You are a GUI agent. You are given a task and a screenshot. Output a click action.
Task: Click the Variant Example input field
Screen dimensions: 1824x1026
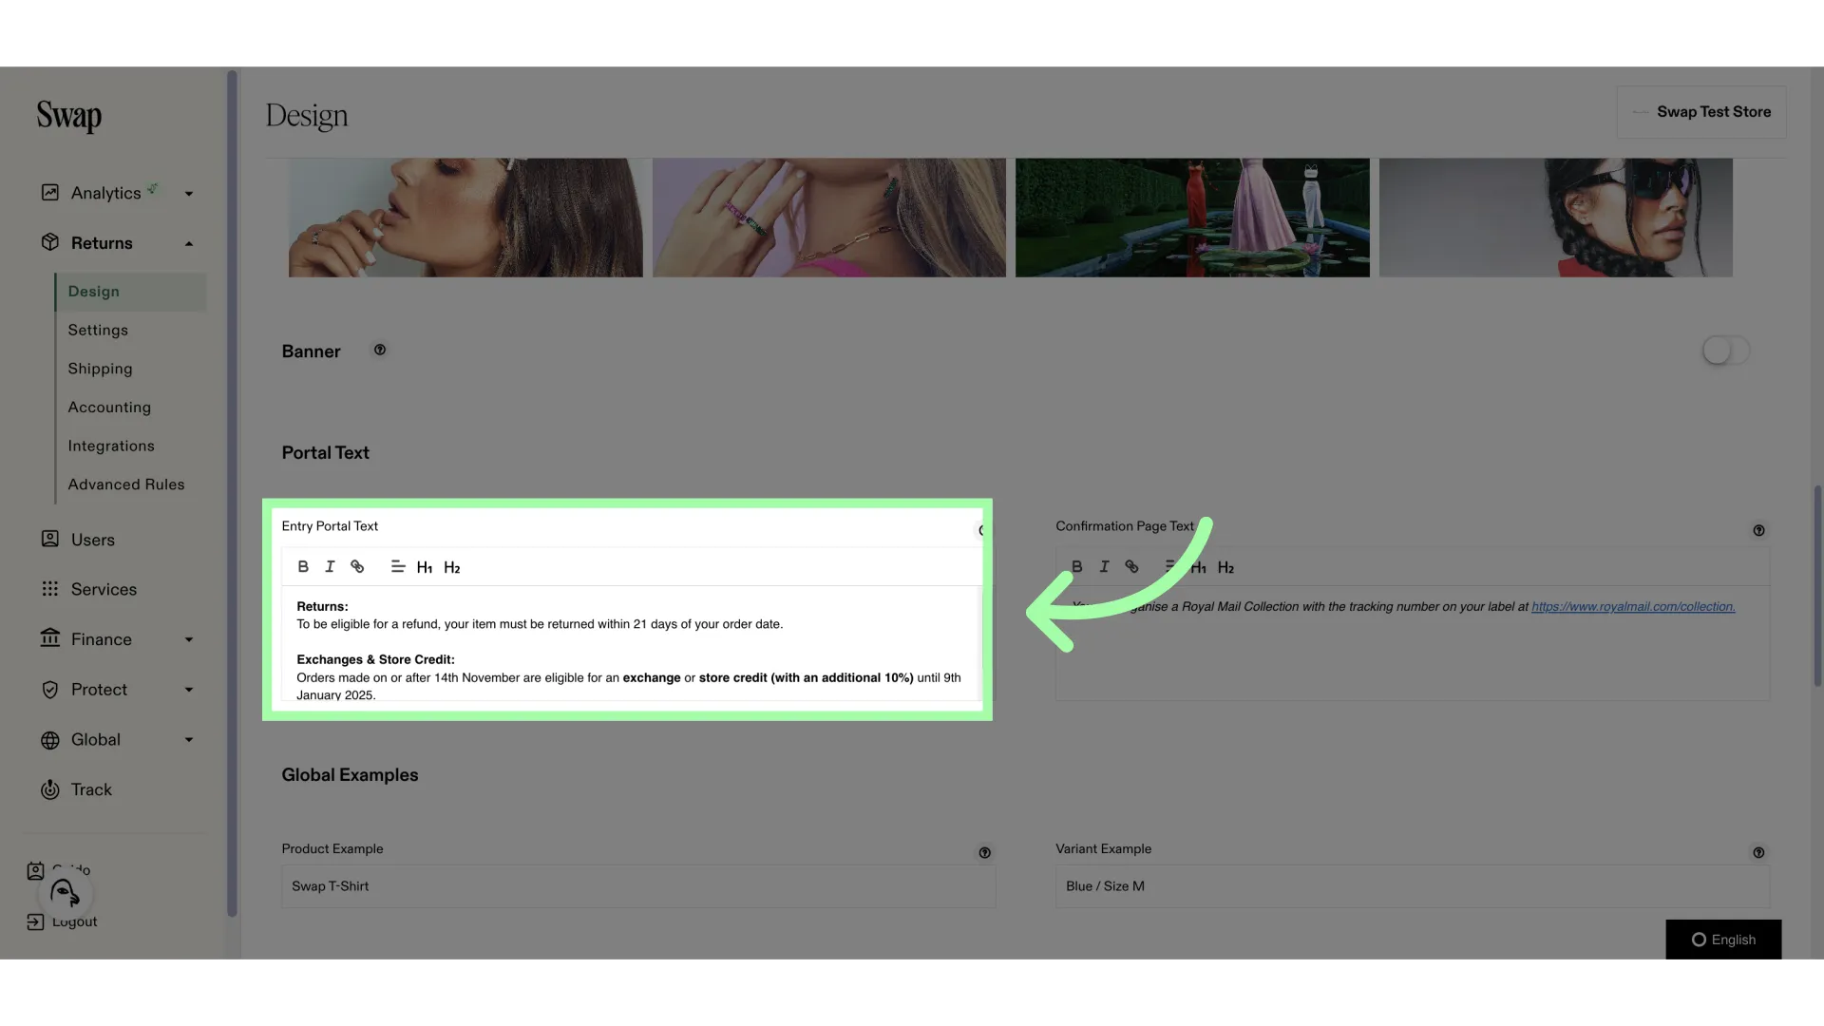pyautogui.click(x=1413, y=885)
